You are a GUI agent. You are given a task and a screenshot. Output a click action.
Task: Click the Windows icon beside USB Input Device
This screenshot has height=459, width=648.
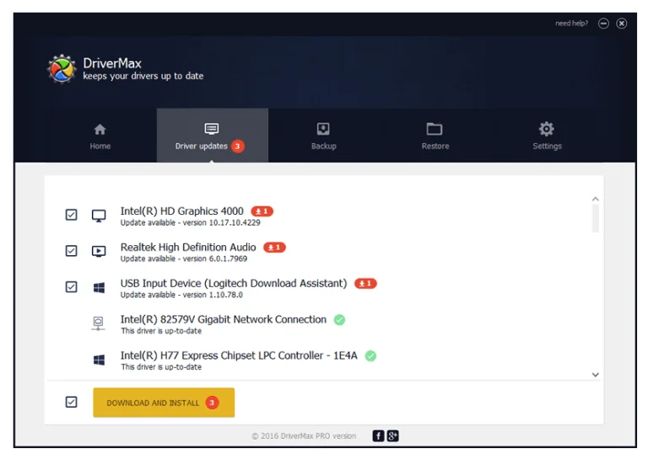(99, 287)
